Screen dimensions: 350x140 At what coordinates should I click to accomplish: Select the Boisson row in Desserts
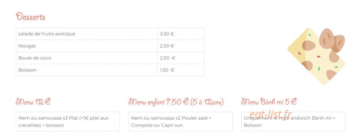coord(110,70)
